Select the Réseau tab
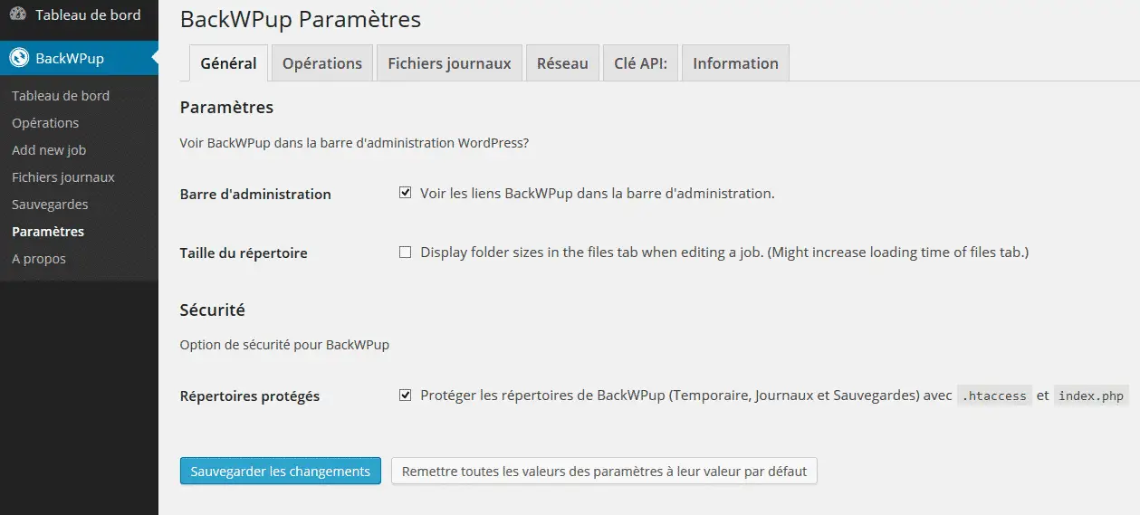The image size is (1140, 515). coord(562,63)
